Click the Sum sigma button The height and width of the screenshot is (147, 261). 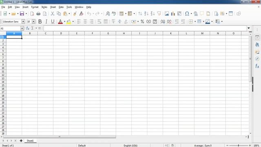pos(33,28)
